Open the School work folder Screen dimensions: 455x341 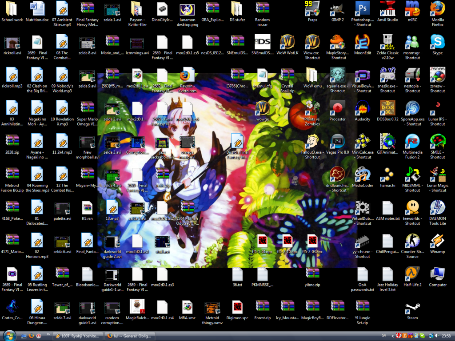[x=12, y=9]
